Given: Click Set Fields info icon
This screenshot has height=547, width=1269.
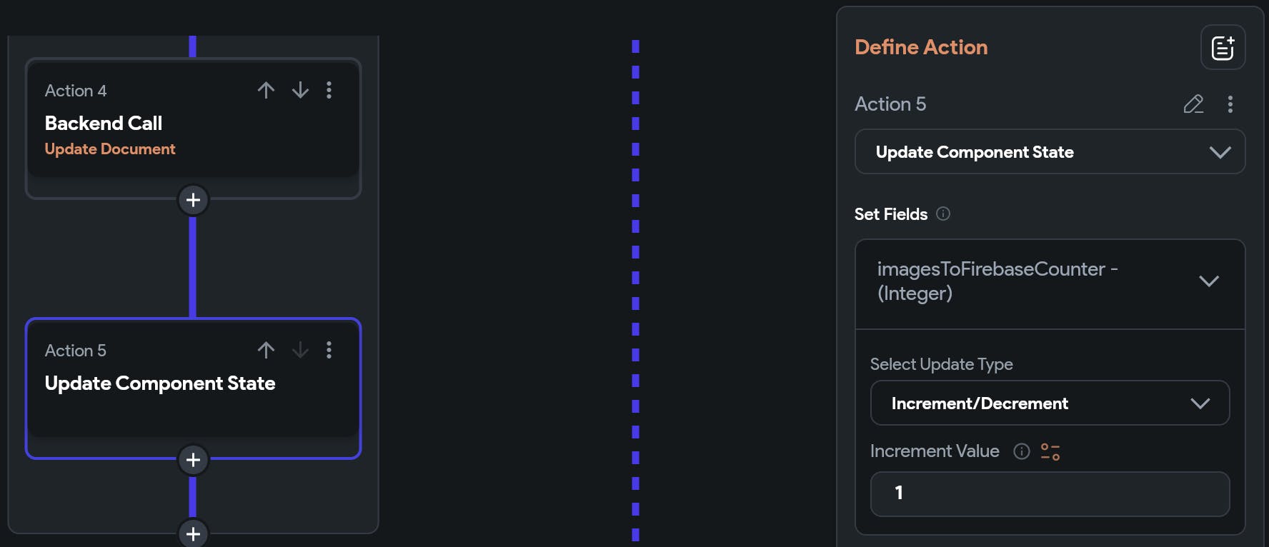Looking at the screenshot, I should coord(943,214).
